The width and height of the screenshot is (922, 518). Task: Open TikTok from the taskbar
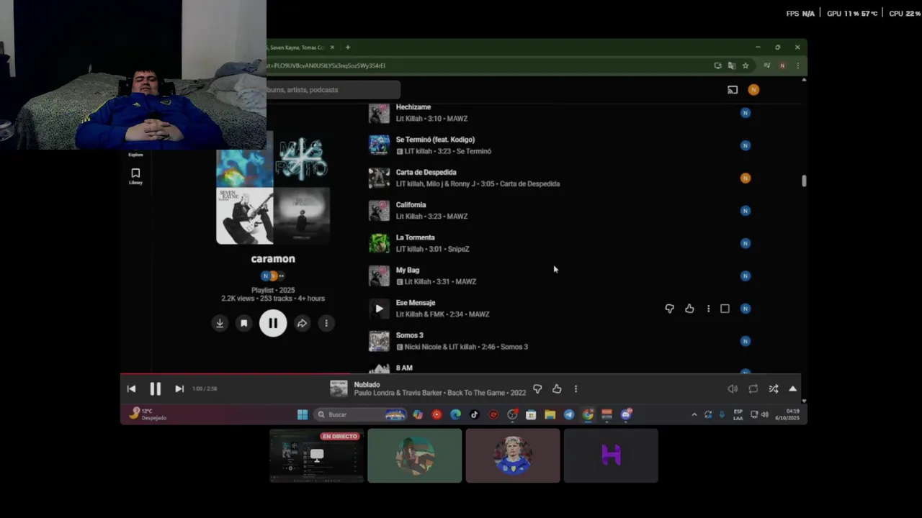pyautogui.click(x=474, y=414)
